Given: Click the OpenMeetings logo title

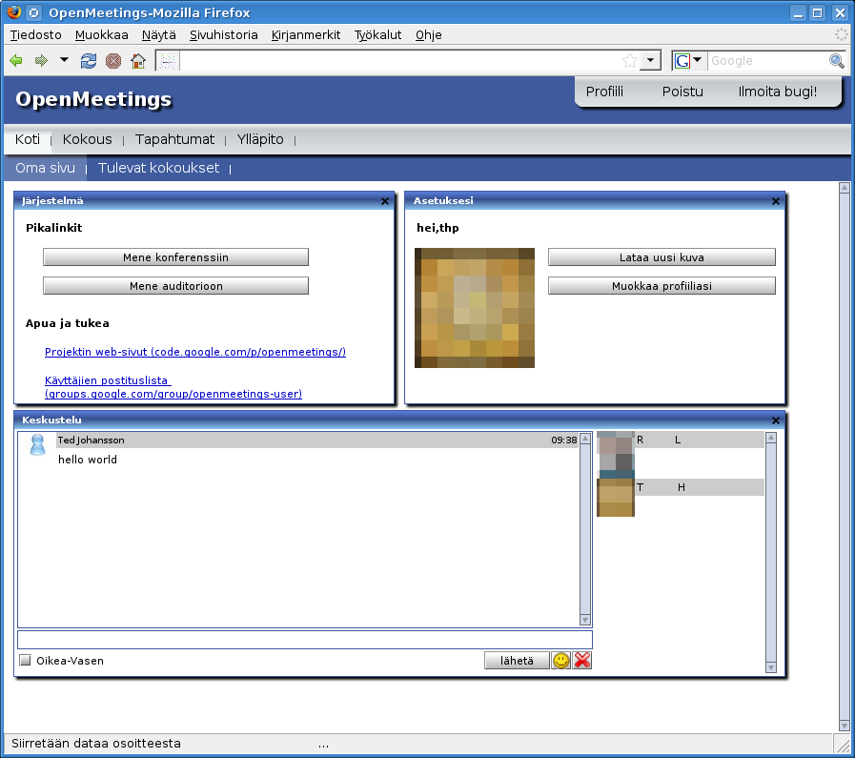Looking at the screenshot, I should [x=93, y=99].
